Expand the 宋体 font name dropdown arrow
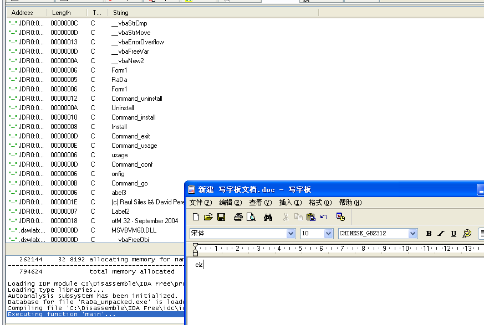 coord(291,234)
